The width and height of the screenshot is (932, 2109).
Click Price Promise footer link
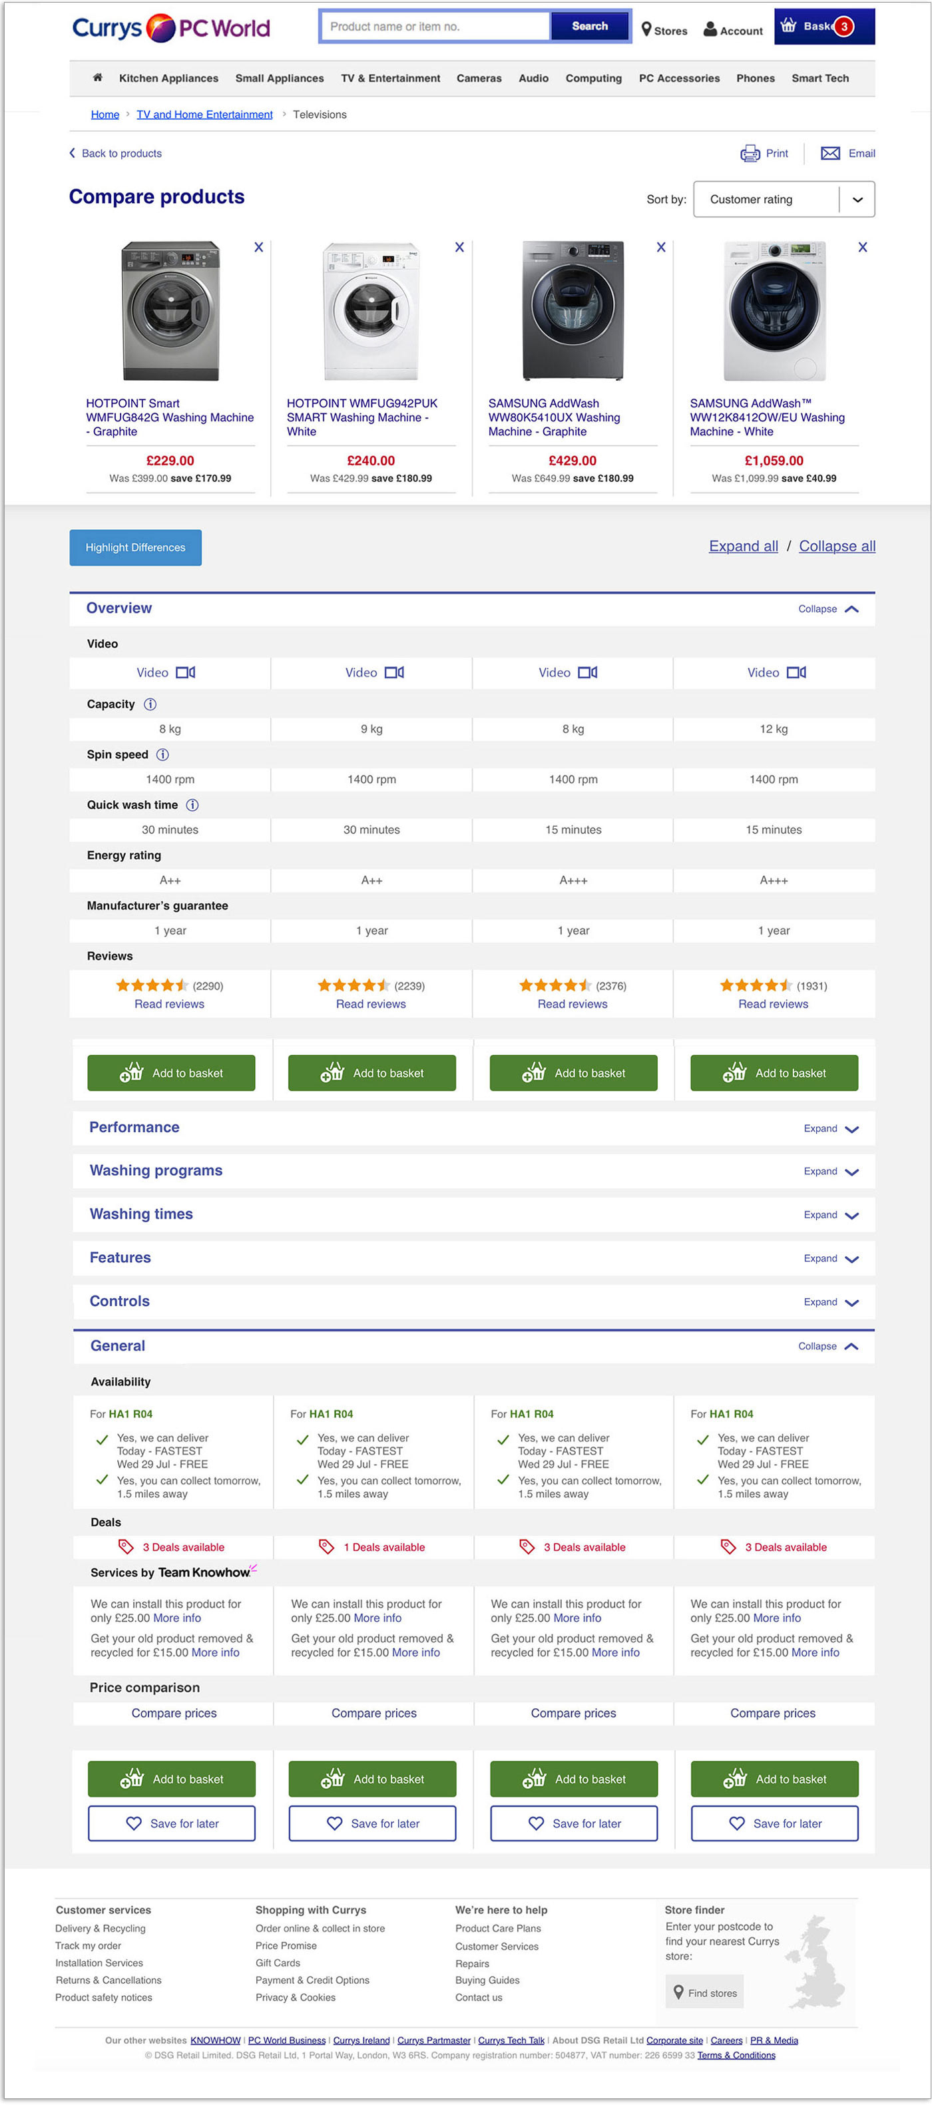click(x=286, y=1945)
